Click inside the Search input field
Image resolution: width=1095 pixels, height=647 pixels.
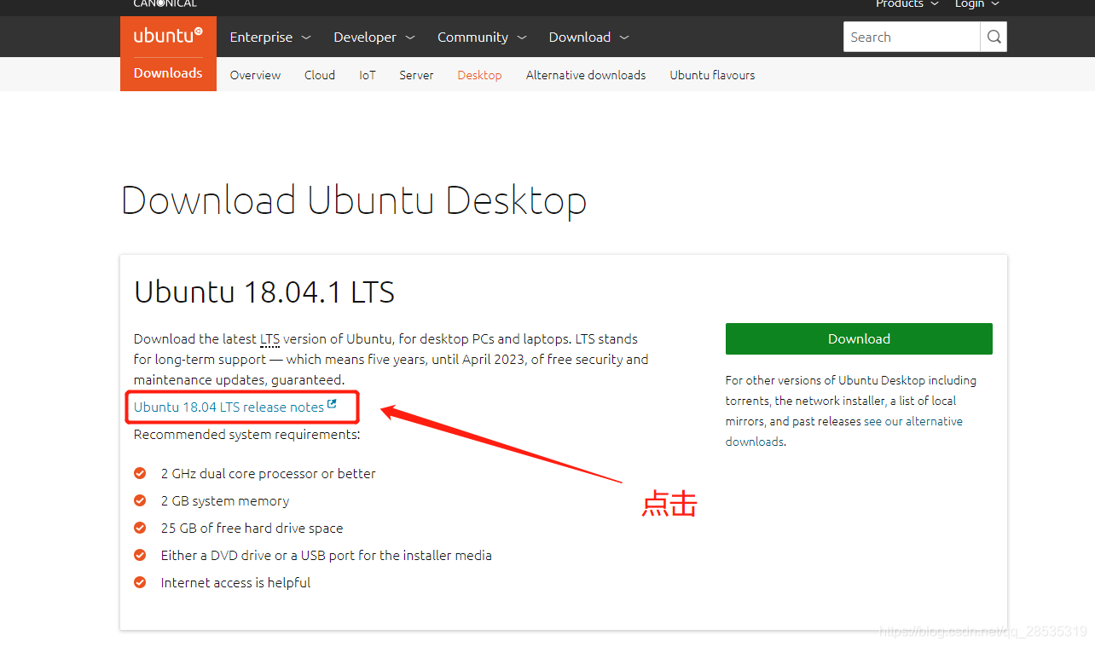point(912,37)
